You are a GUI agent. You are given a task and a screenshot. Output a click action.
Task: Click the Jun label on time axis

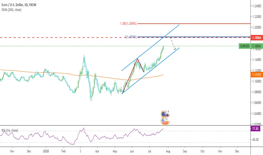click(132, 151)
